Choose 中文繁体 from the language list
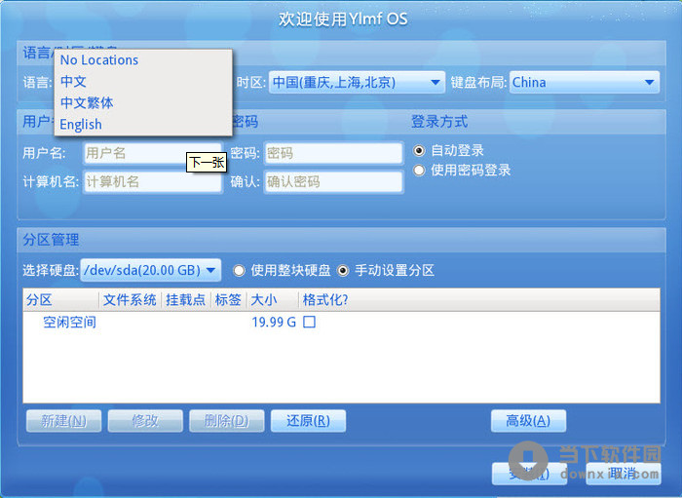 coord(87,103)
